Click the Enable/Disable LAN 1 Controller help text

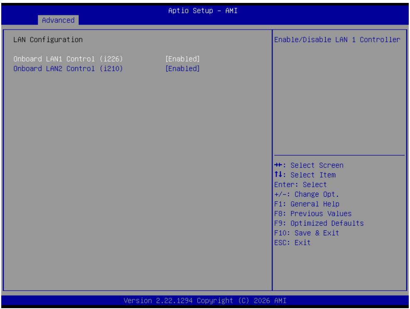point(337,40)
